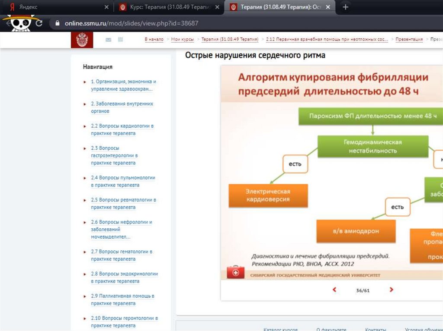Image resolution: width=443 pixels, height=331 pixels.
Task: Go to next slide with right arrow
Action: click(x=391, y=290)
